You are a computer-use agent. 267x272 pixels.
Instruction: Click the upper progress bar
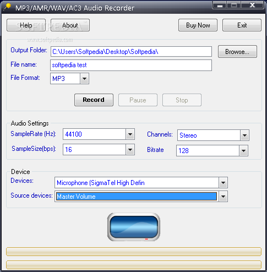pos(134,252)
